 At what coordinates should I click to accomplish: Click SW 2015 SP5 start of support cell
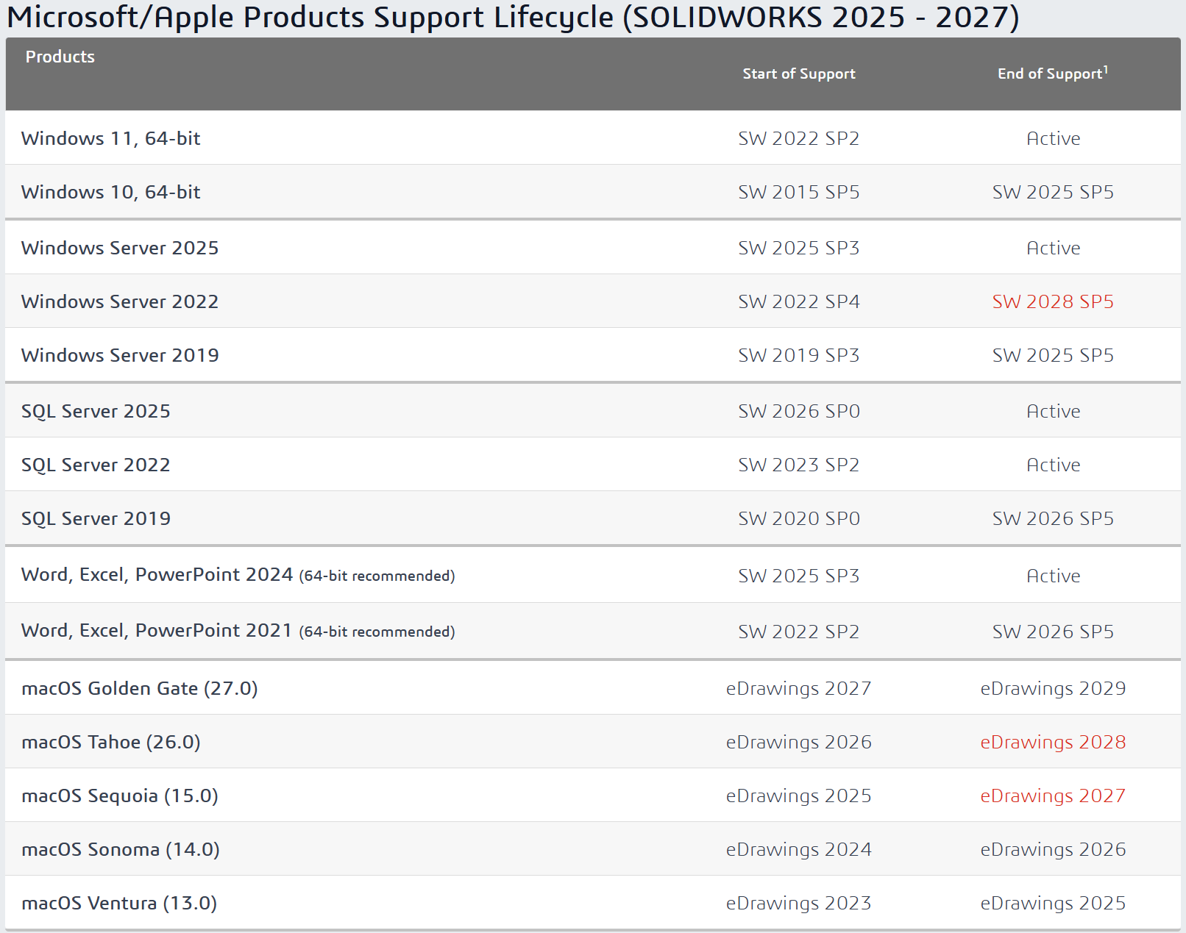799,192
